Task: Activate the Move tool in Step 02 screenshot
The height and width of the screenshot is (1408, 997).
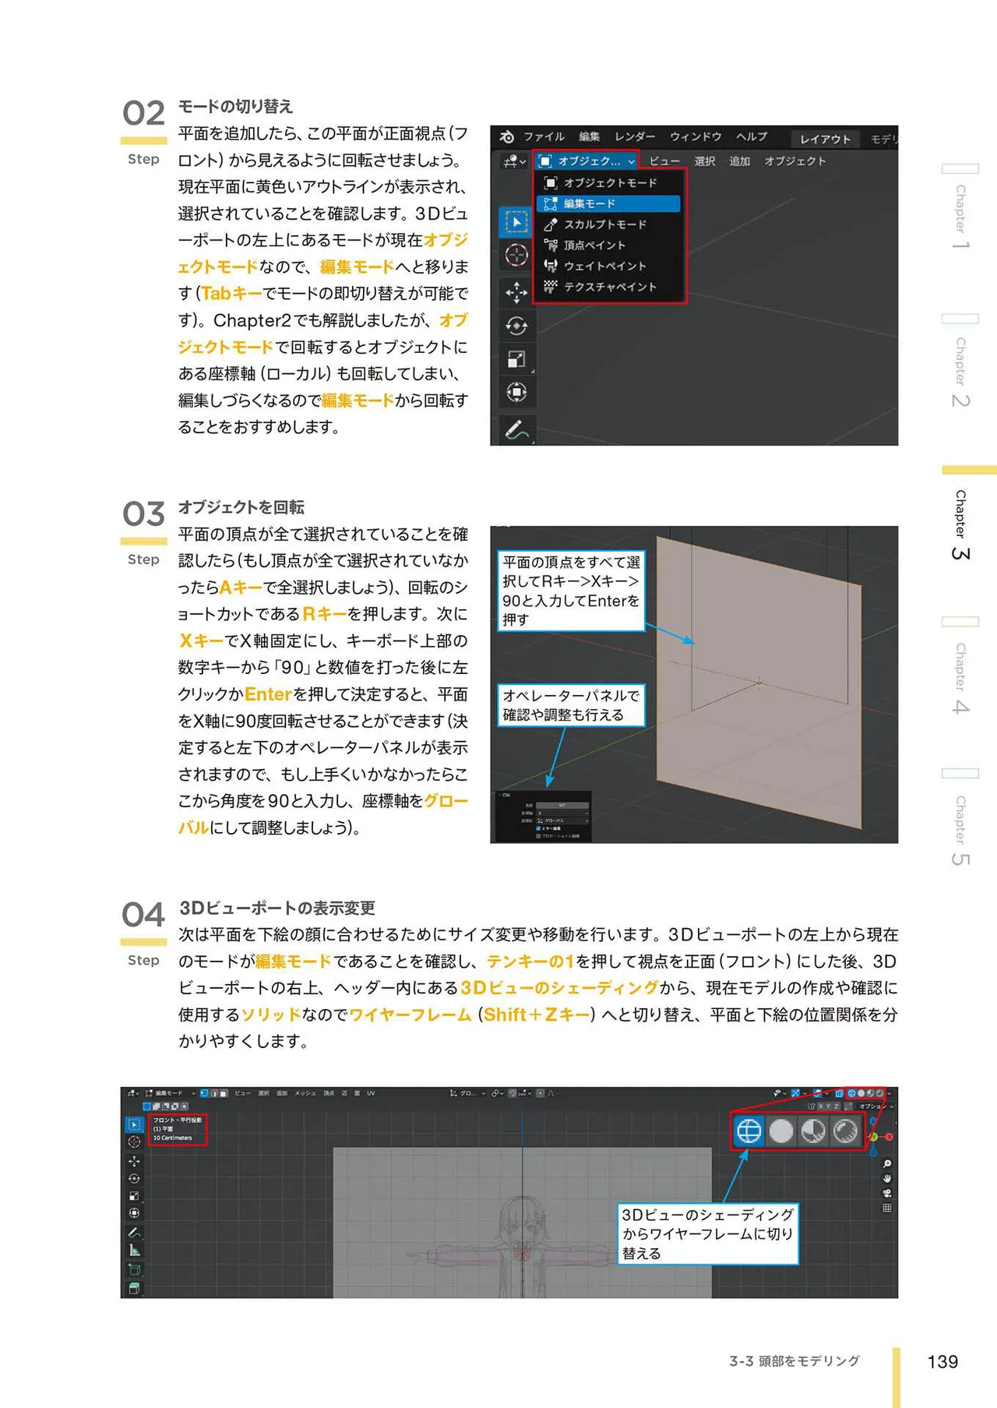Action: pos(516,293)
